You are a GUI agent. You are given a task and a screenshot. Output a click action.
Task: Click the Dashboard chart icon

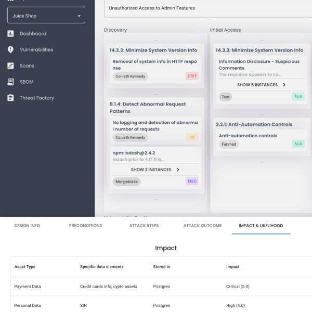tap(10, 34)
